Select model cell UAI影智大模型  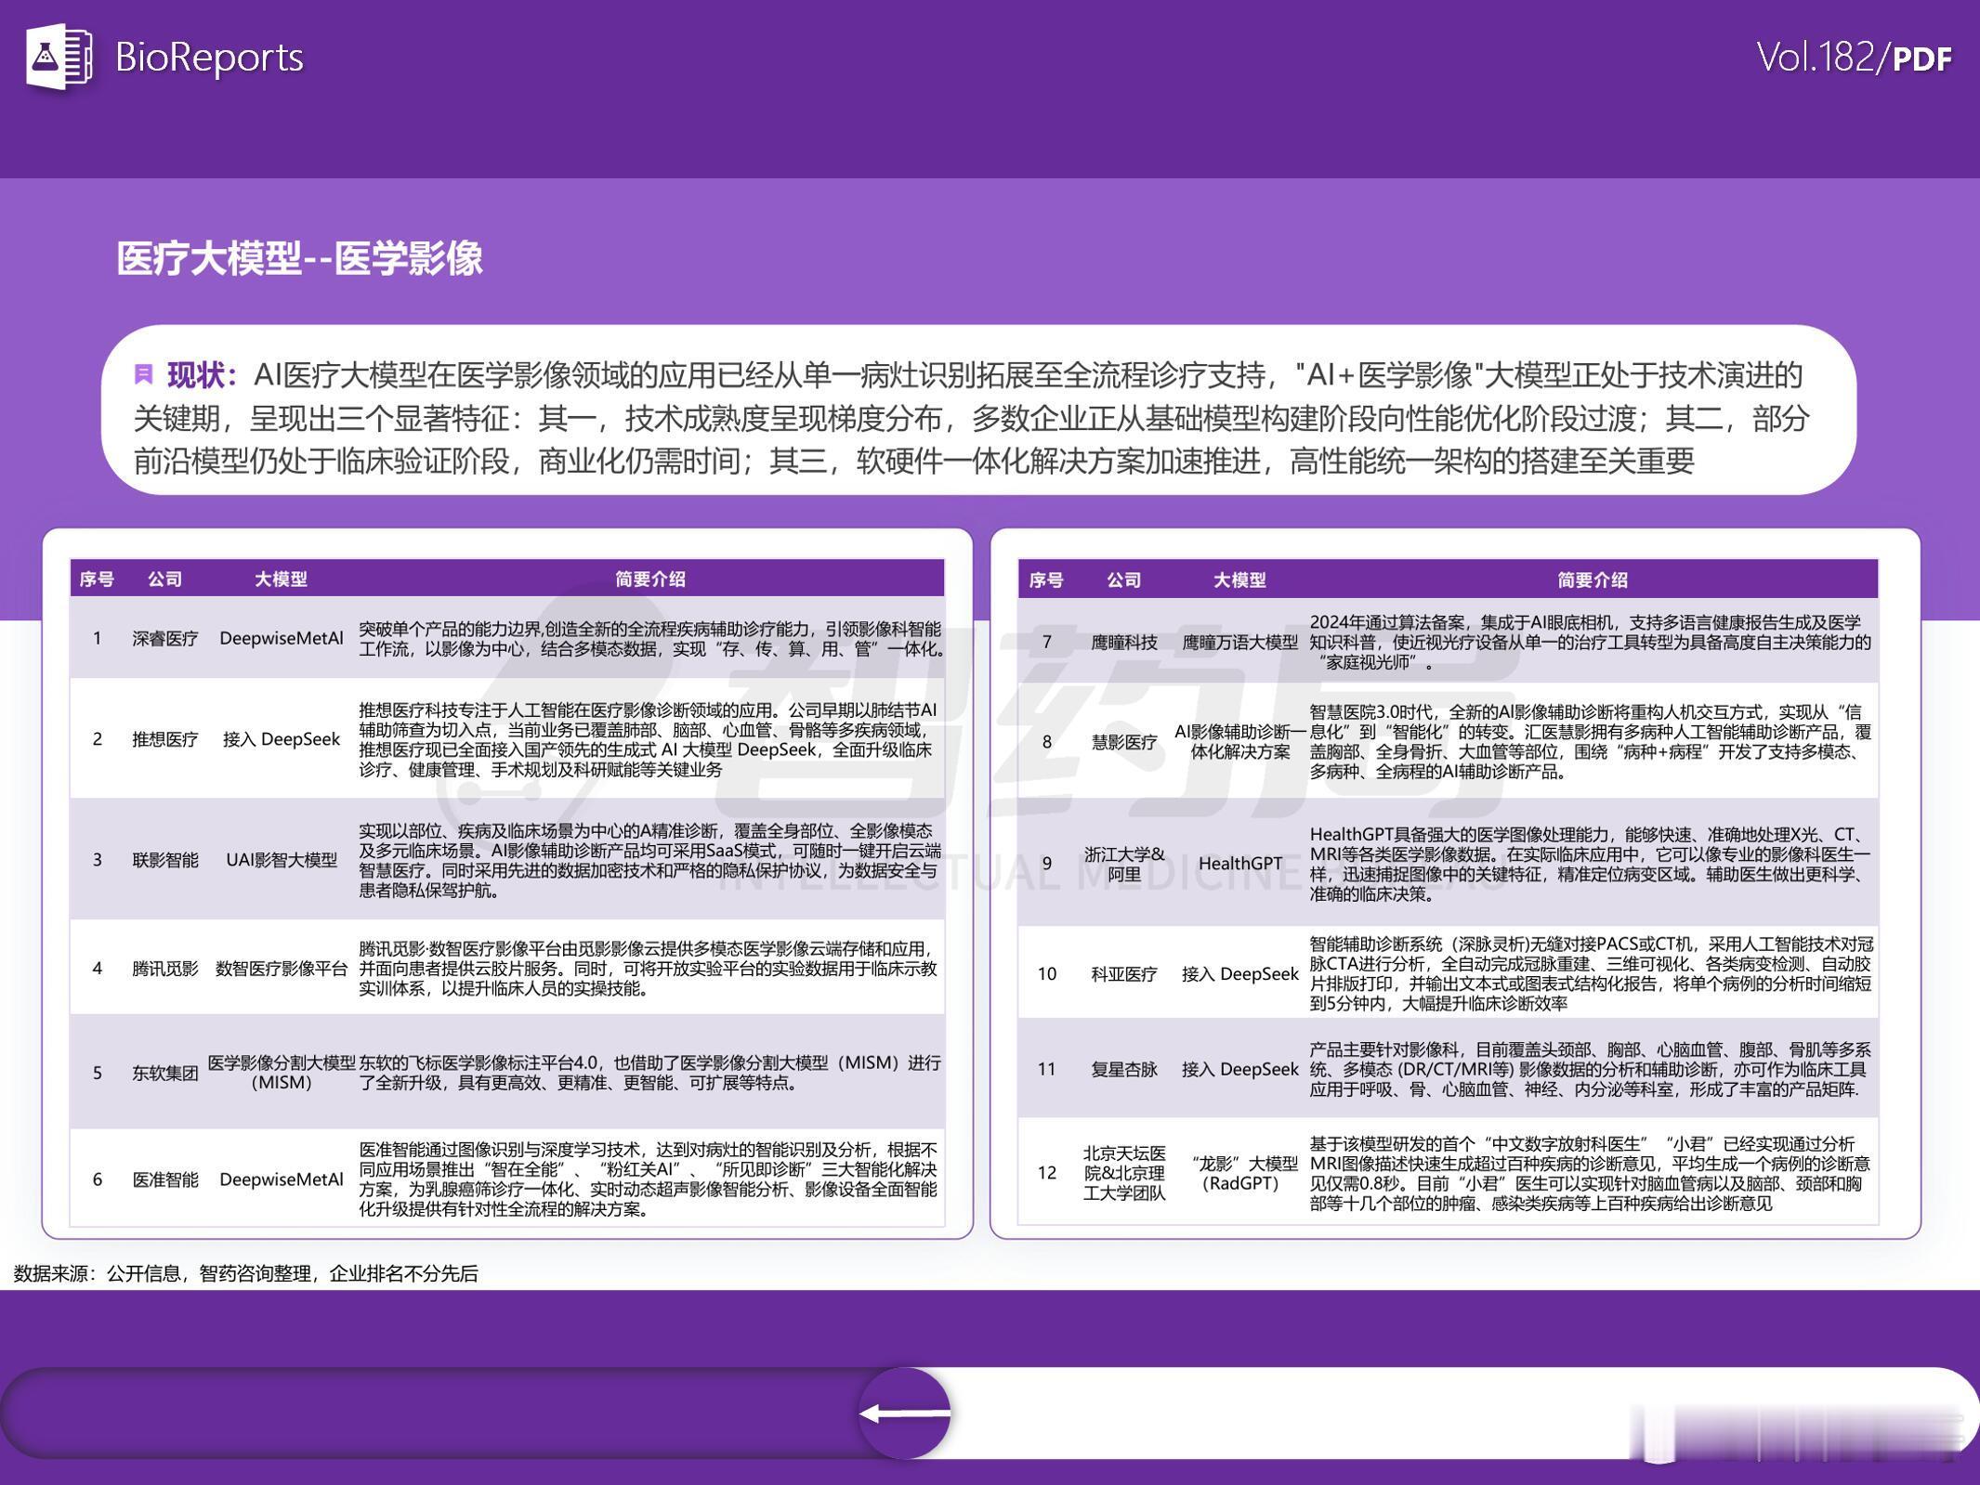point(282,860)
